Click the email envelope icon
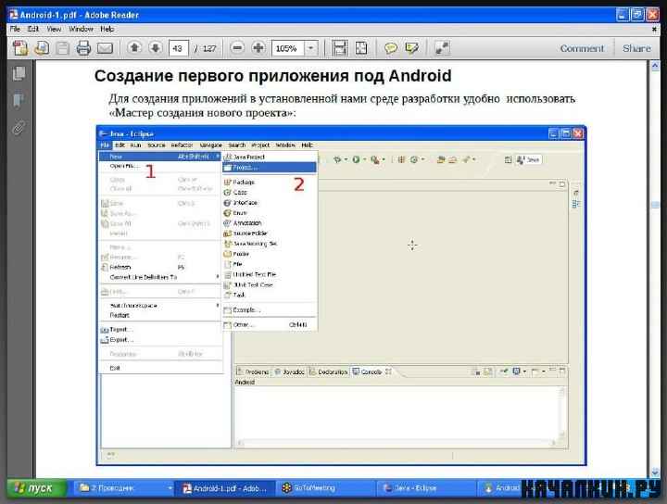The image size is (667, 504). [x=105, y=48]
